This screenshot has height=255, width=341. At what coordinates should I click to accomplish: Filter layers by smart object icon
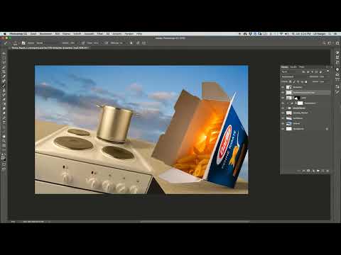pyautogui.click(x=320, y=72)
